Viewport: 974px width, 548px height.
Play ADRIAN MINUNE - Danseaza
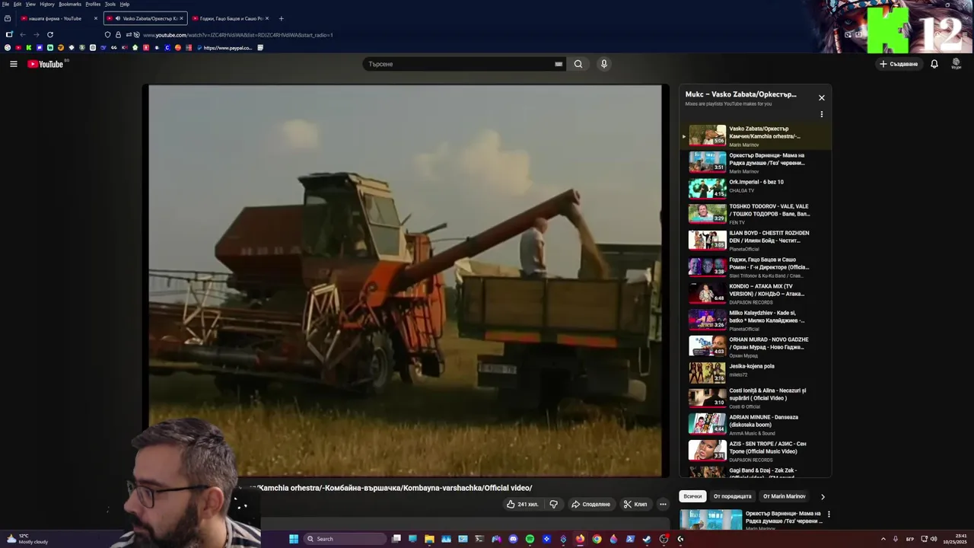[756, 424]
